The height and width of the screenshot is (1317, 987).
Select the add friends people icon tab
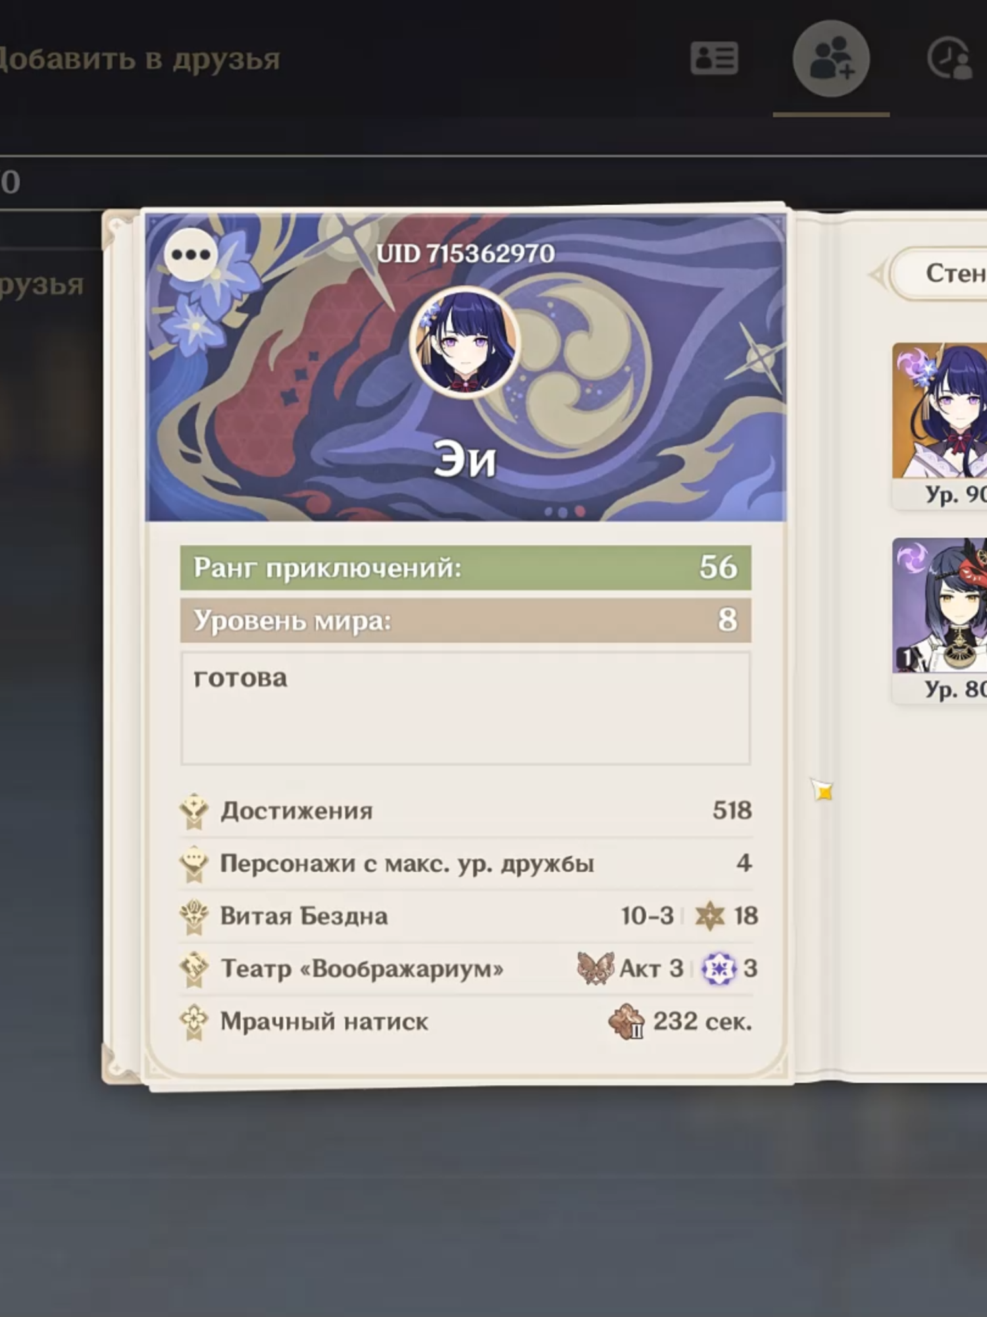click(831, 59)
